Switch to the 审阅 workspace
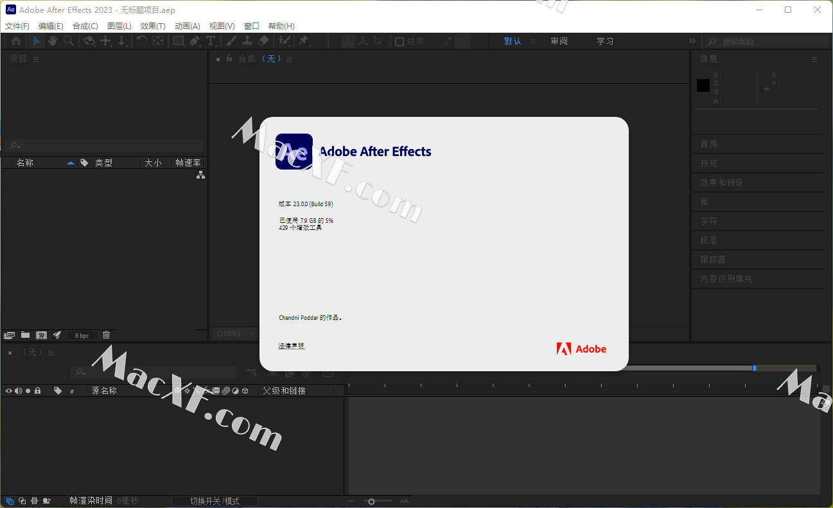833x508 pixels. pyautogui.click(x=559, y=41)
